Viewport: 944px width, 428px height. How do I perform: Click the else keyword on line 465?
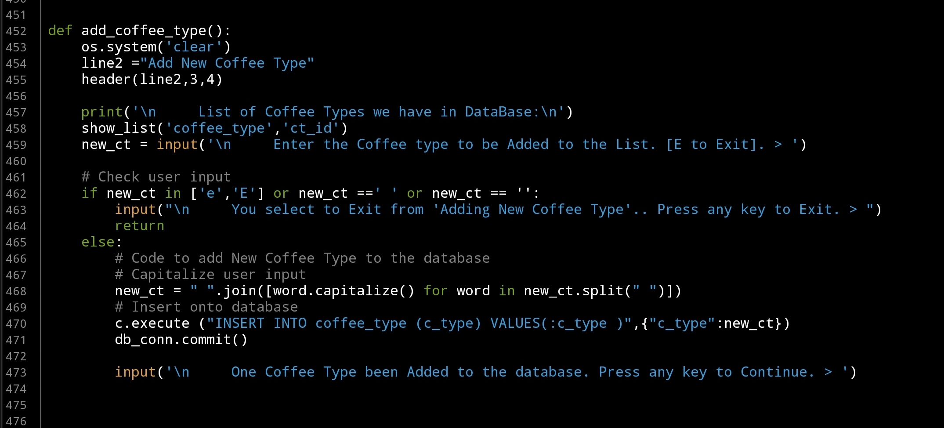coord(98,242)
